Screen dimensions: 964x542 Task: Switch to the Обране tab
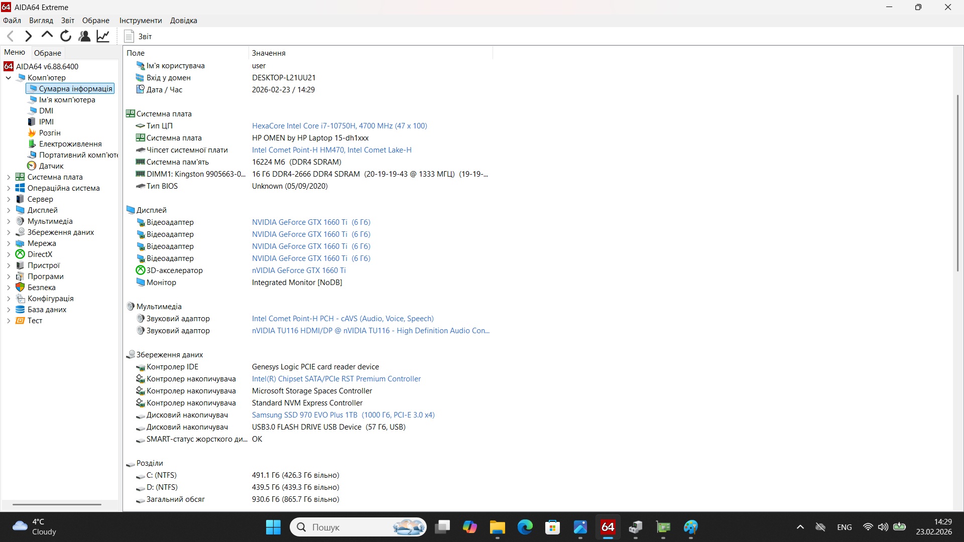point(47,52)
